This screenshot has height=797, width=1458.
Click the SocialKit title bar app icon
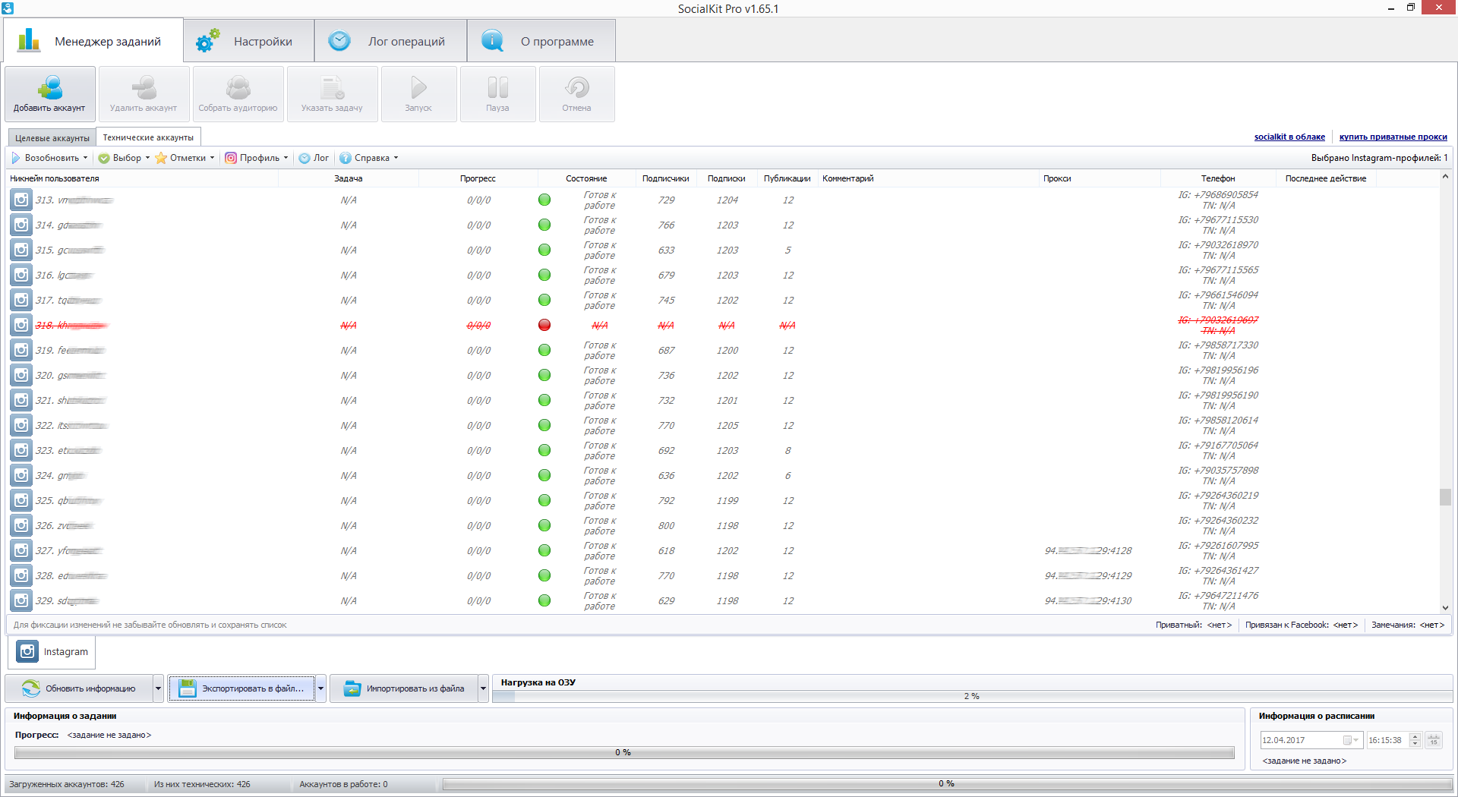point(8,8)
